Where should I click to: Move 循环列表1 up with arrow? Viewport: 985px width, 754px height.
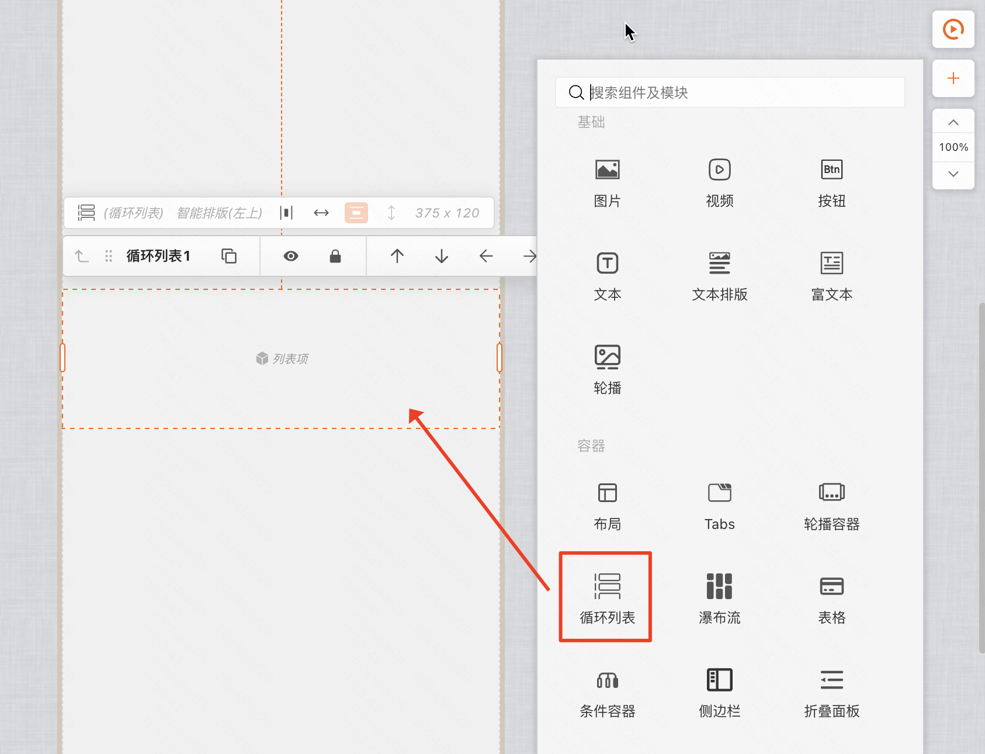[x=397, y=256]
